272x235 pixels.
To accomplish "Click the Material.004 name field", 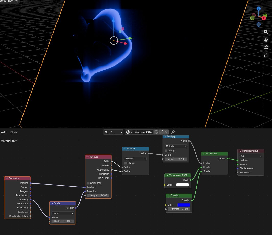I will click(x=143, y=132).
